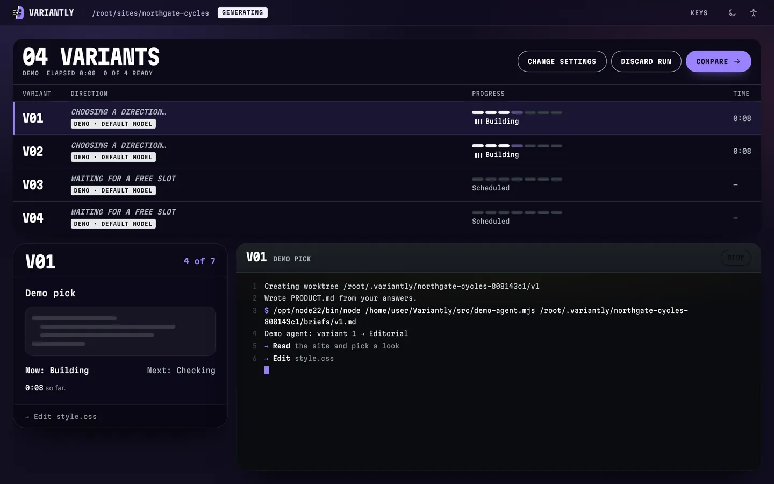Click log line 'Creating worktree'
This screenshot has height=484, width=774.
[402, 286]
